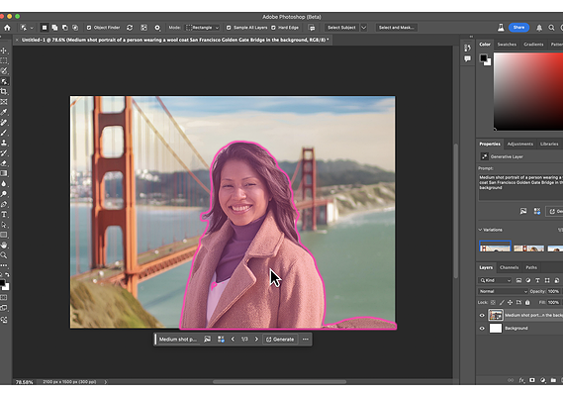Screen dimensions: 563x395
Task: Select the Eraser tool
Action: point(4,163)
